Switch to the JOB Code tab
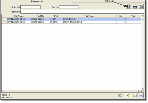The height and width of the screenshot is (103, 148). click(109, 1)
